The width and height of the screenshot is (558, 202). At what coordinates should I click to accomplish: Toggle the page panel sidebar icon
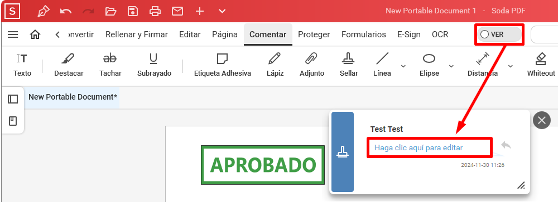click(13, 99)
